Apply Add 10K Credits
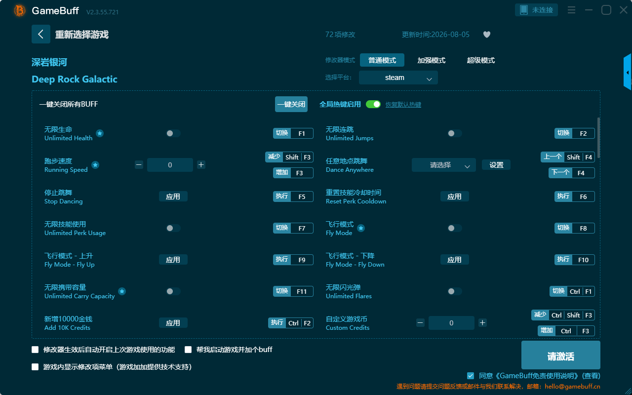The width and height of the screenshot is (632, 395). click(x=173, y=323)
